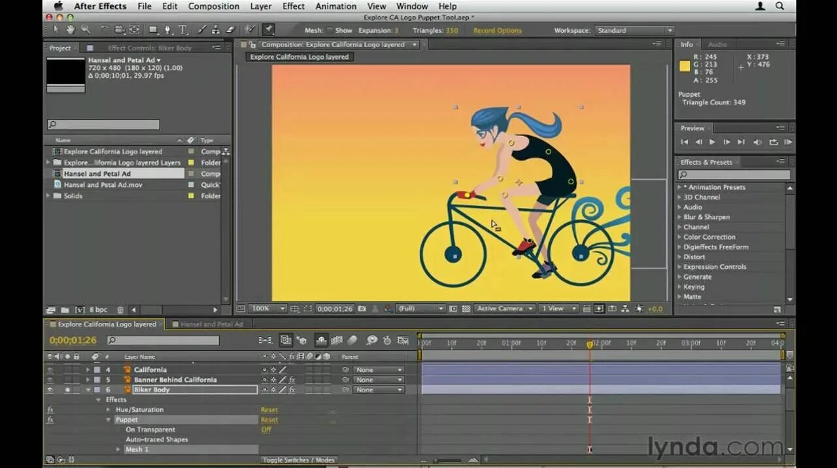Image resolution: width=837 pixels, height=468 pixels.
Task: Open the Composition menu
Action: tap(214, 6)
